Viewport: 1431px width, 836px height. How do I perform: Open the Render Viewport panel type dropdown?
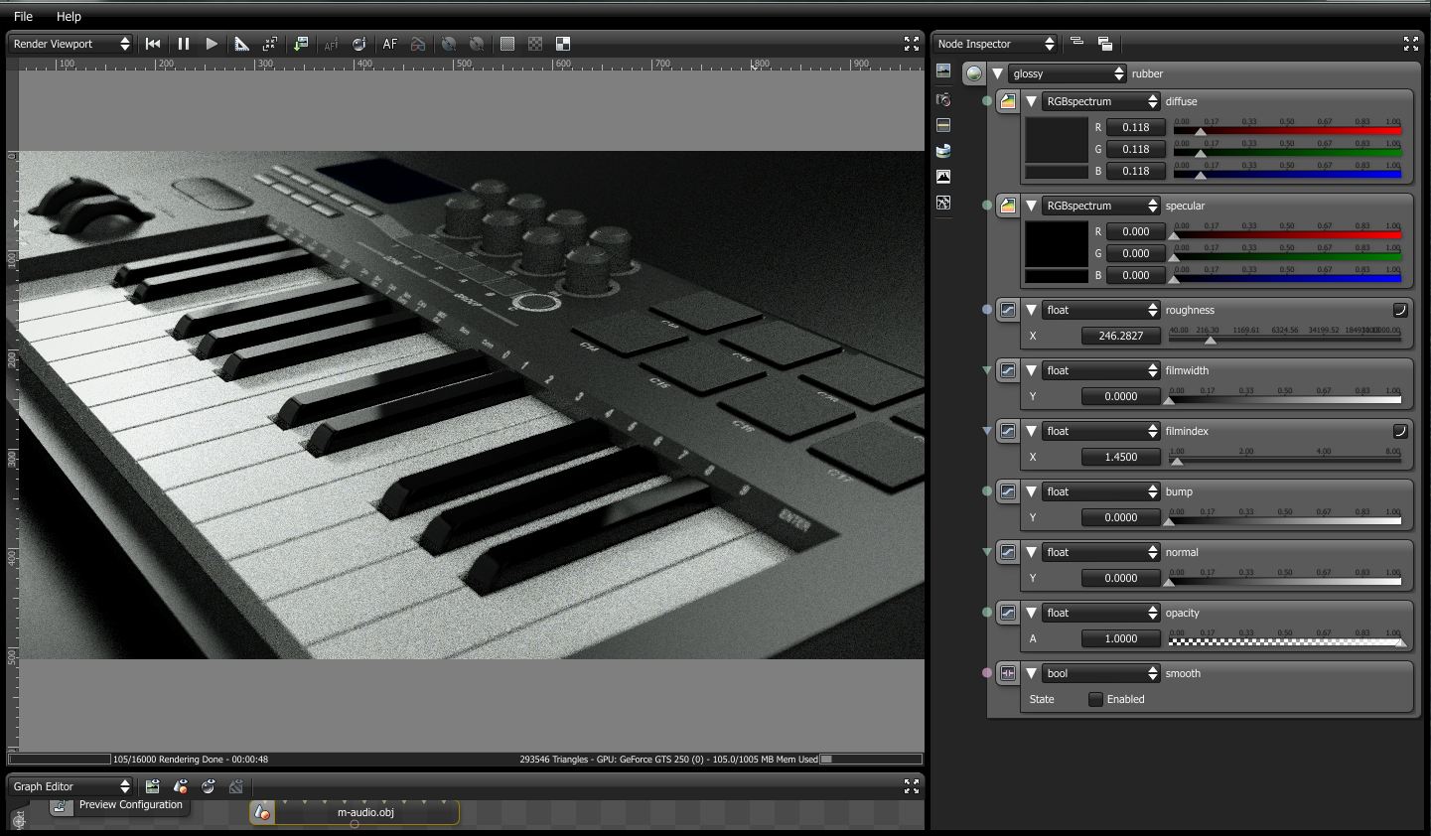(x=71, y=44)
